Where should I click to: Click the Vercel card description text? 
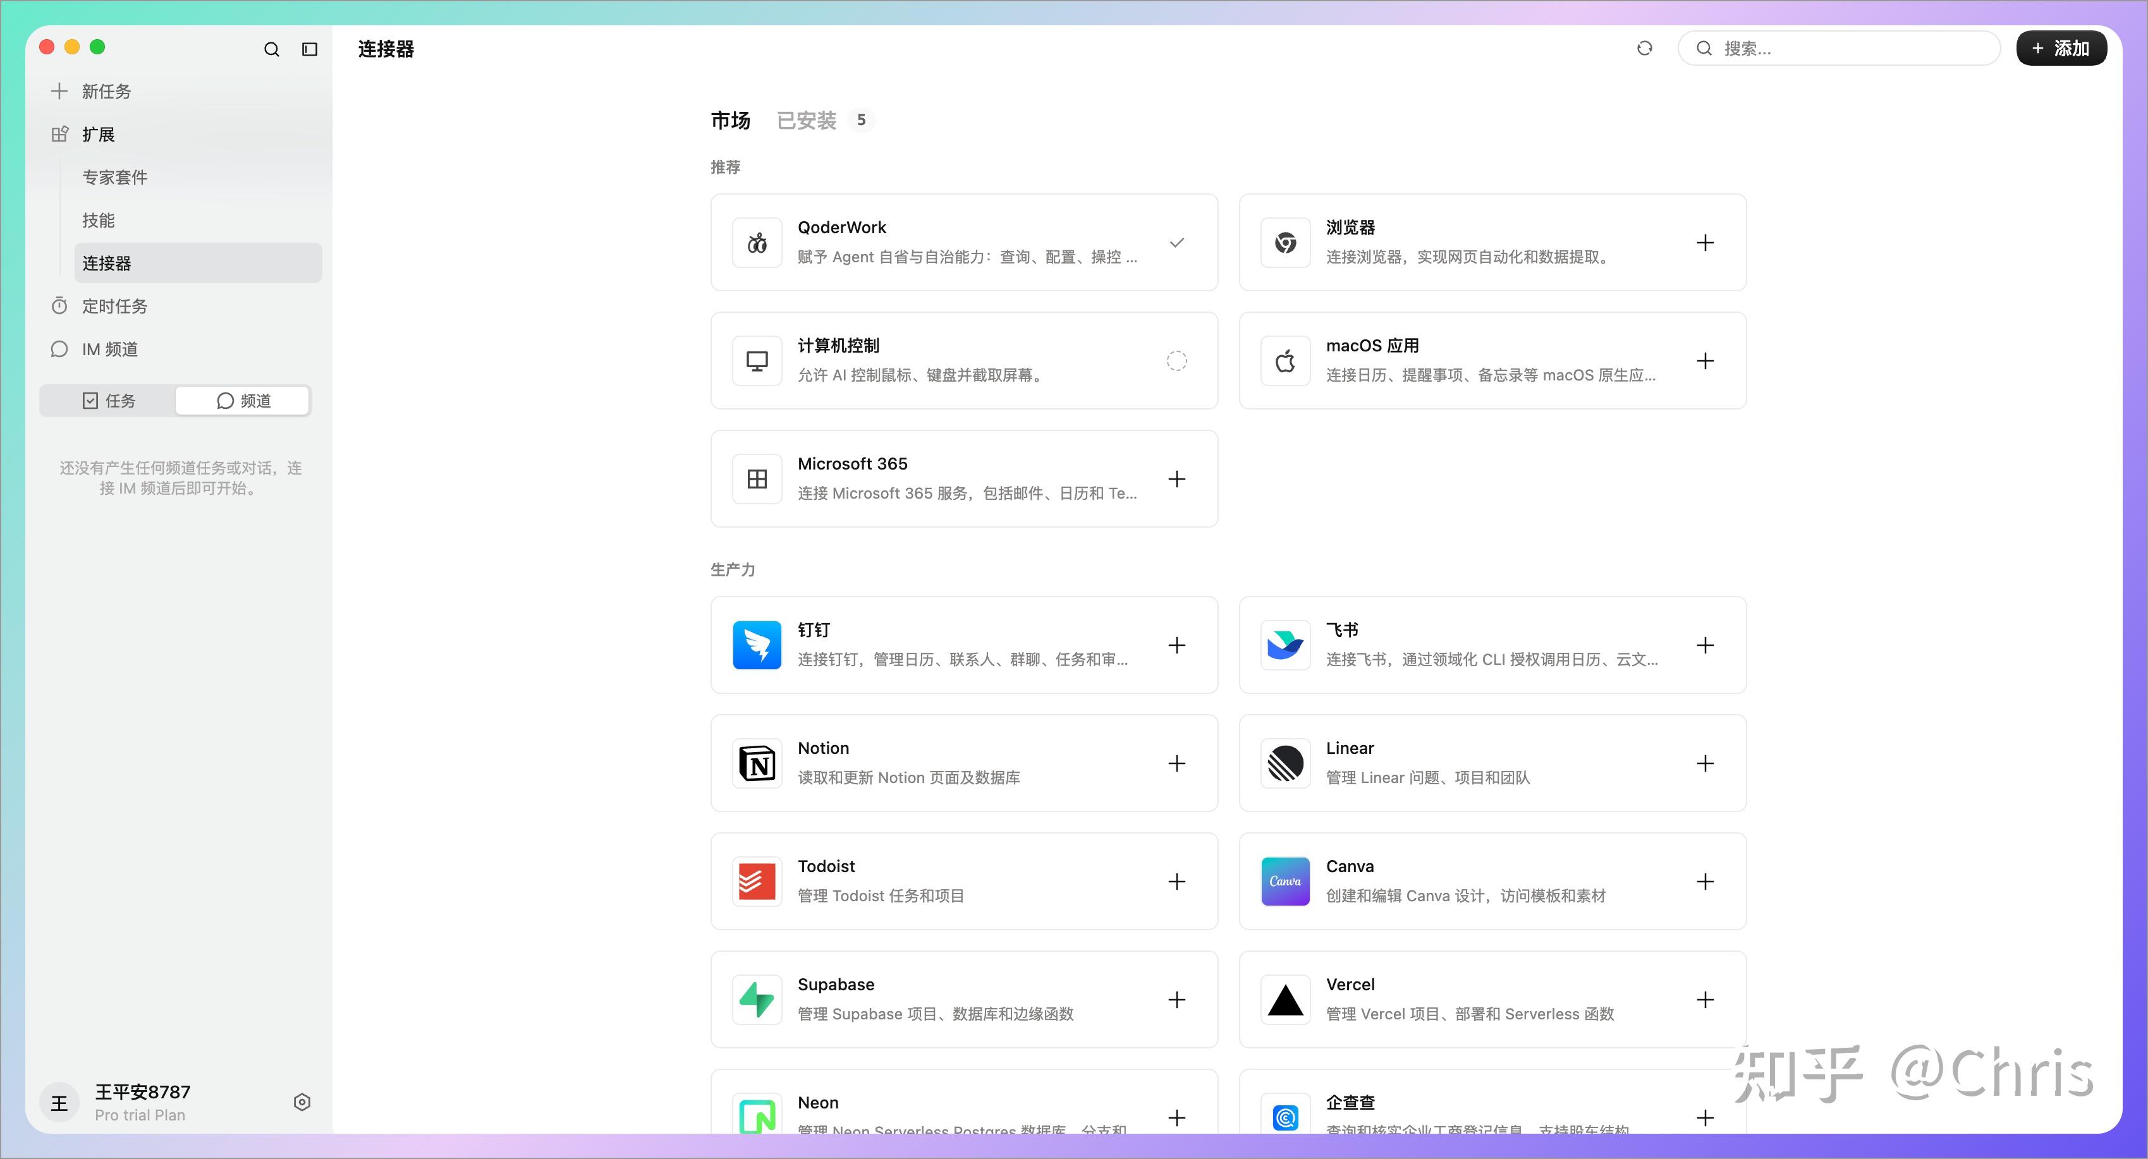tap(1469, 1014)
